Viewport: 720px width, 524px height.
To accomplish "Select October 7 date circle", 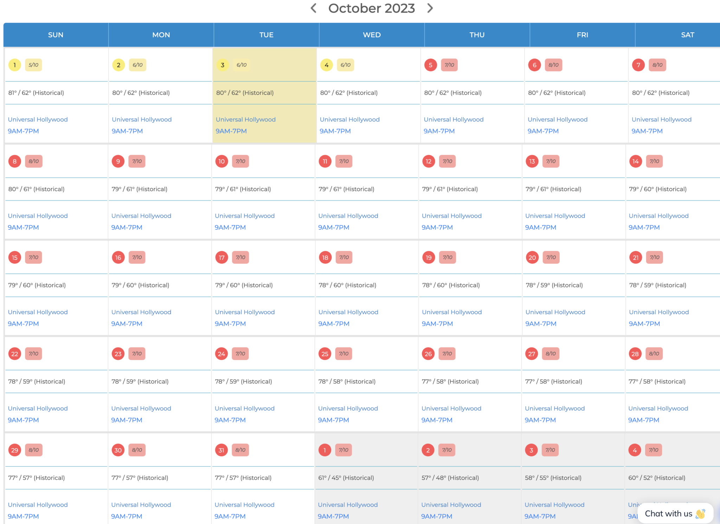I will pos(638,65).
